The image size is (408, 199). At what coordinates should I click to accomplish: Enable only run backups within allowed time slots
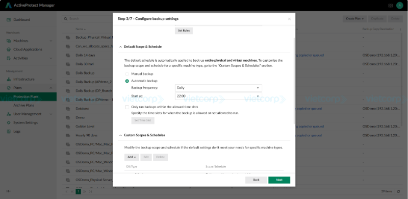click(x=127, y=107)
